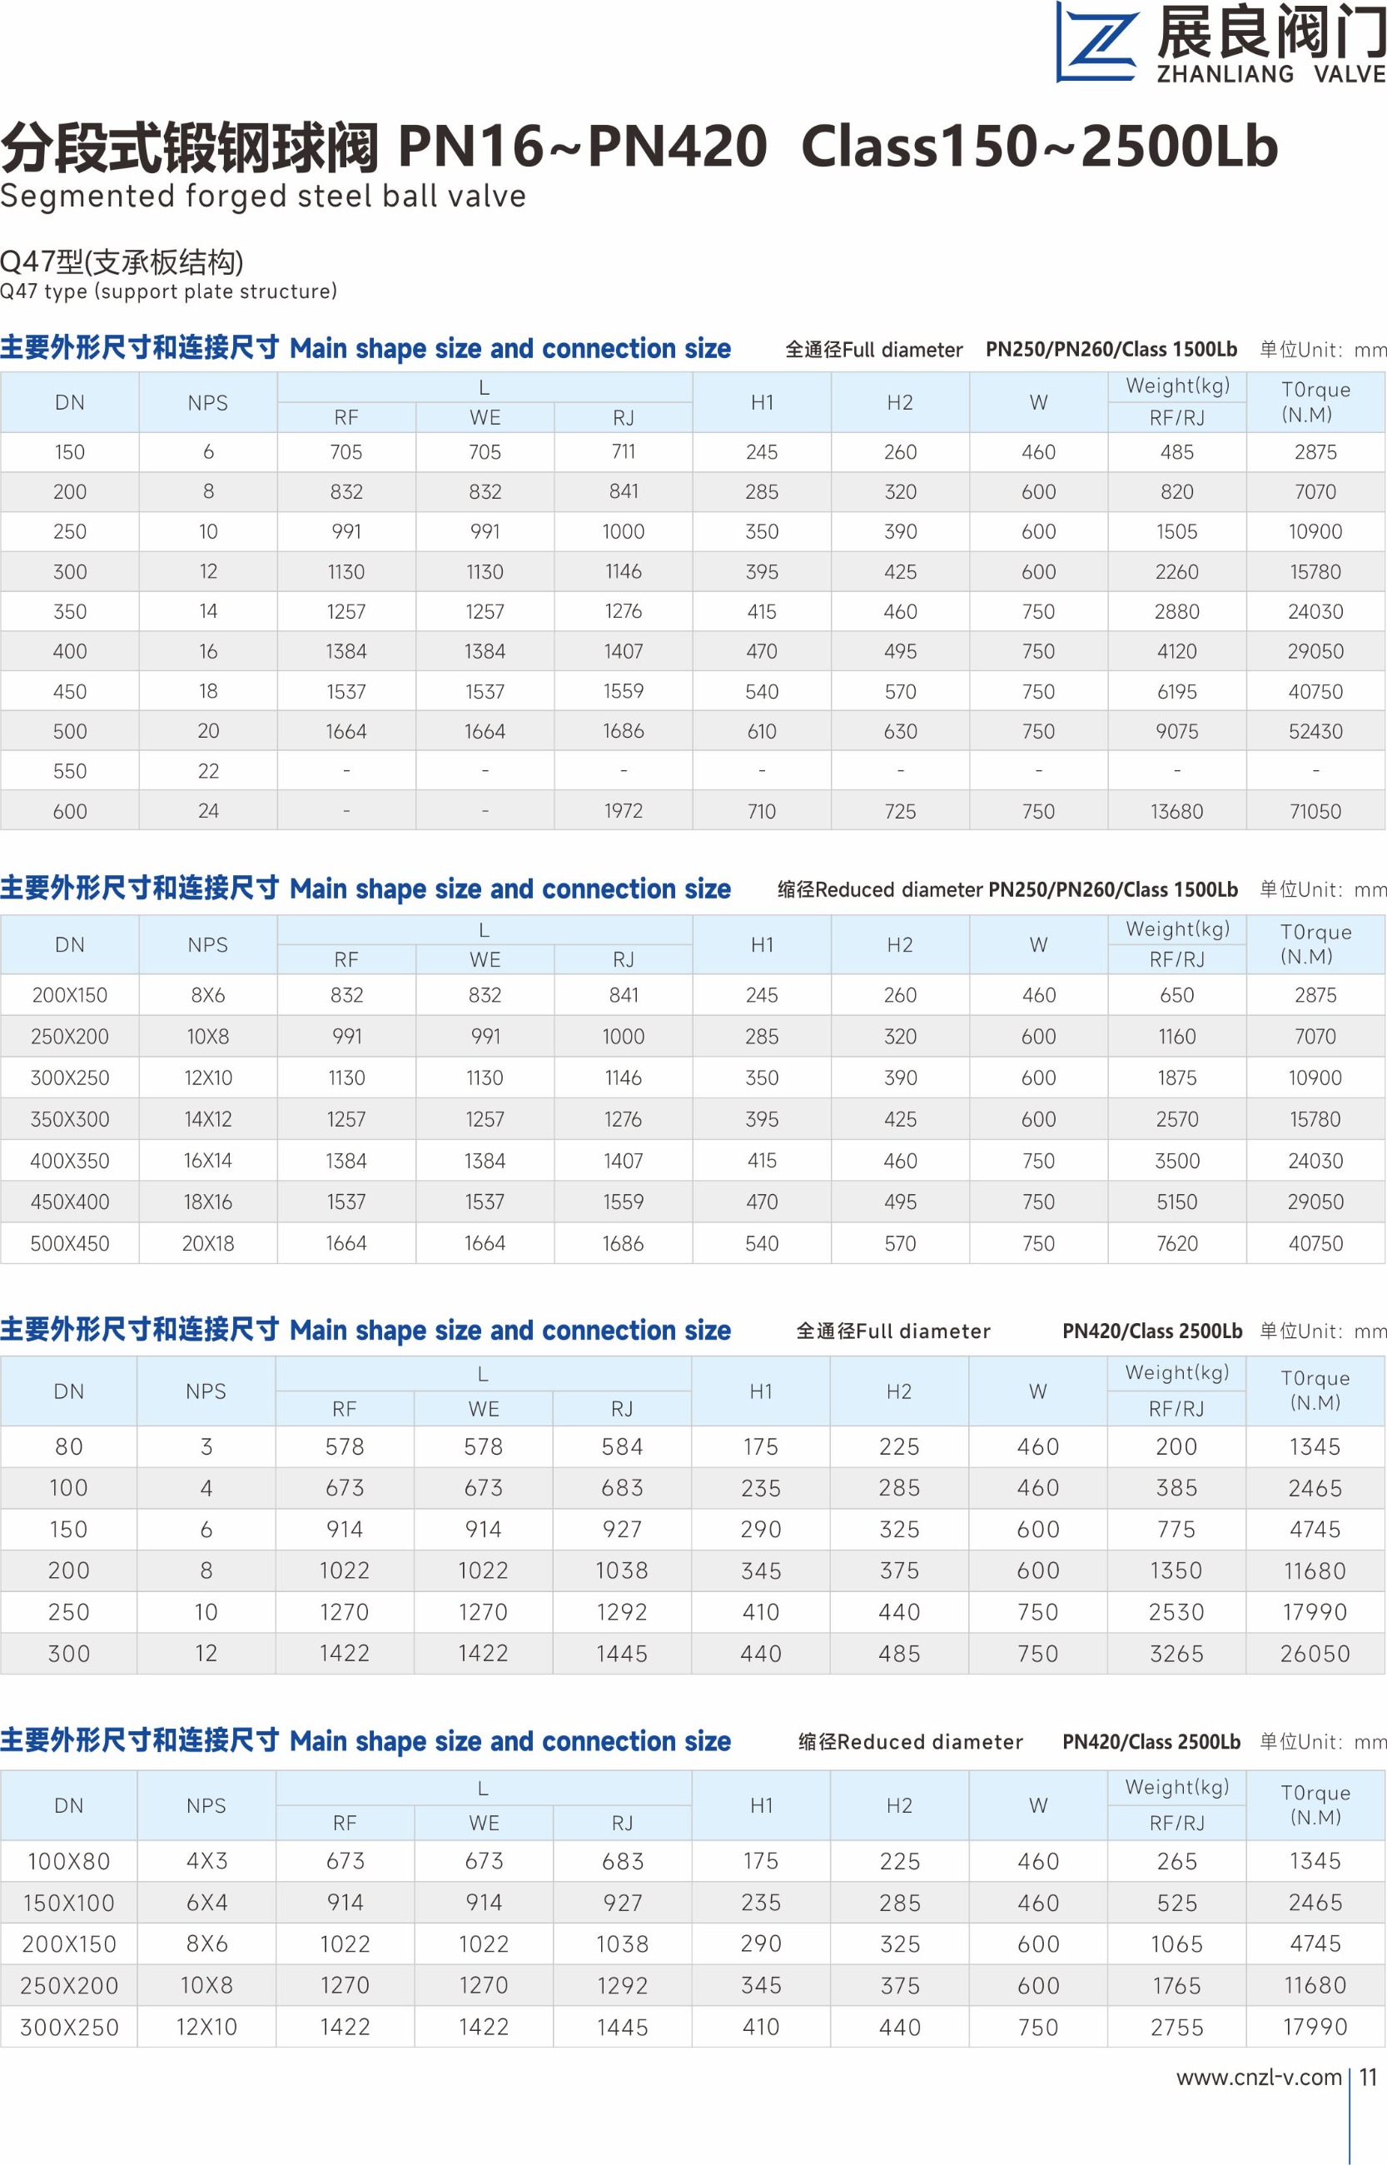Viewport: 1387px width, 2165px height.
Task: Click the weight value 6195
Action: (x=1176, y=692)
